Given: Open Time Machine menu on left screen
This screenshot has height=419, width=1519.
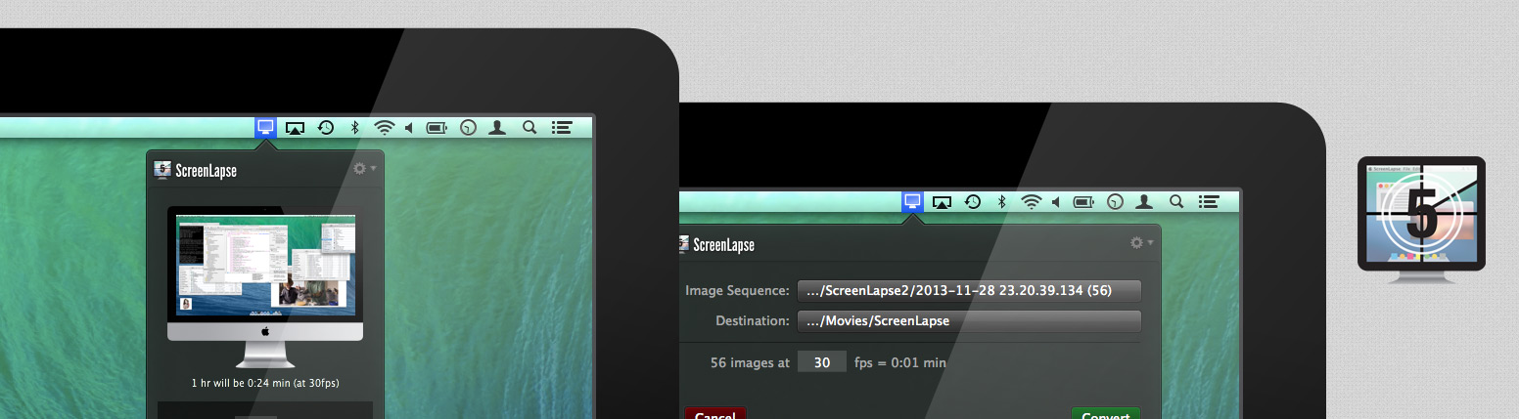Looking at the screenshot, I should pos(327,127).
